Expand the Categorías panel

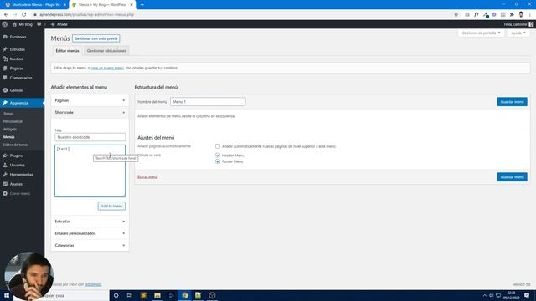pyautogui.click(x=90, y=245)
